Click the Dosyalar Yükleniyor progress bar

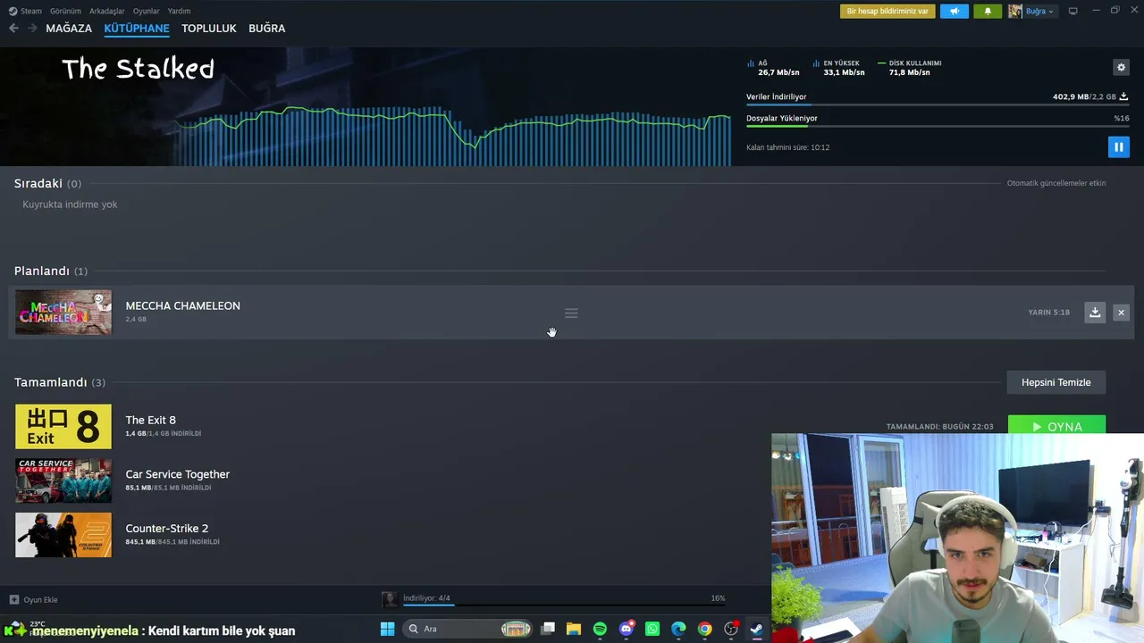click(937, 126)
